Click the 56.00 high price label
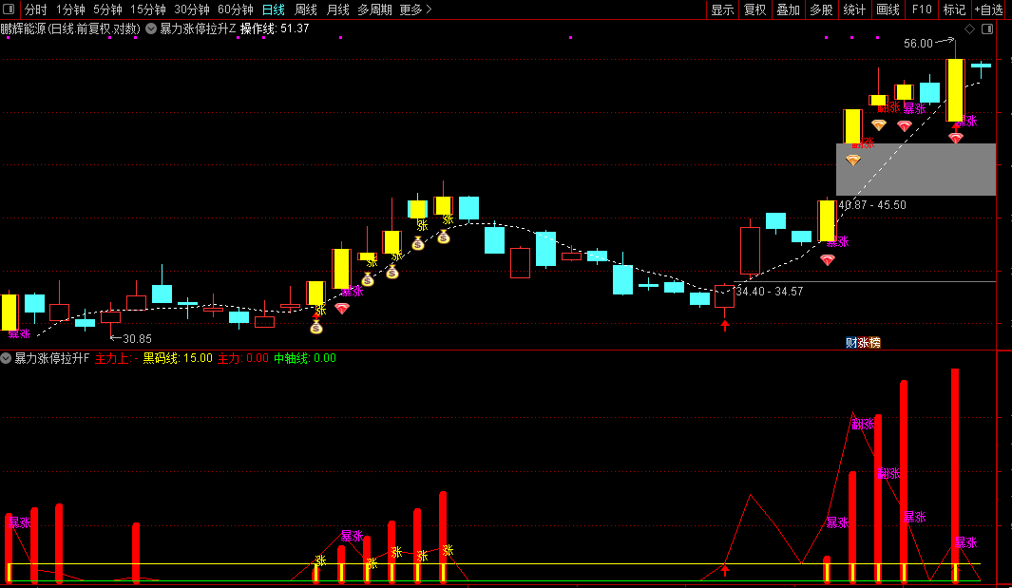Viewport: 1012px width, 588px height. pos(919,44)
